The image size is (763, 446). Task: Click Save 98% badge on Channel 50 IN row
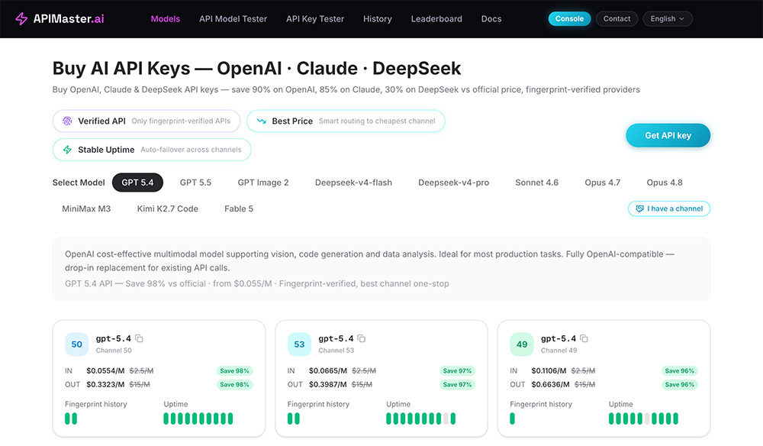pos(234,371)
